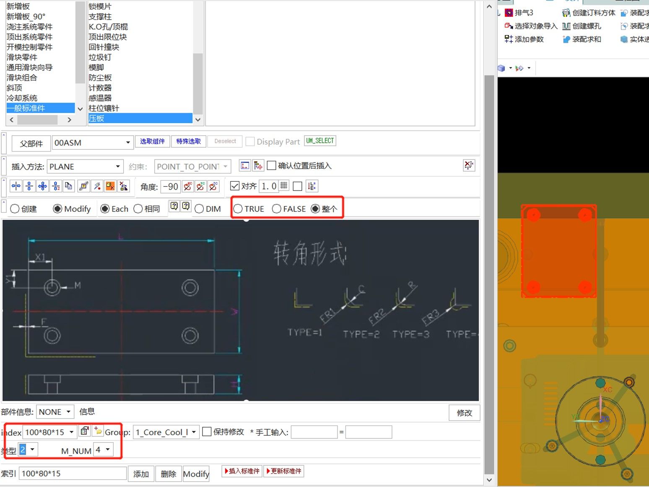This screenshot has width=649, height=487.
Task: Click the X expression icon at right
Action: (469, 165)
